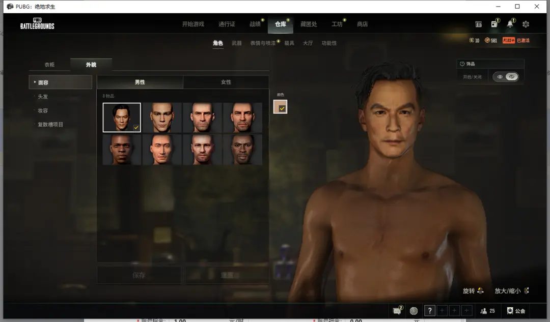Click the 旋转 rotate control hint
This screenshot has height=322, width=550.
[x=473, y=291]
